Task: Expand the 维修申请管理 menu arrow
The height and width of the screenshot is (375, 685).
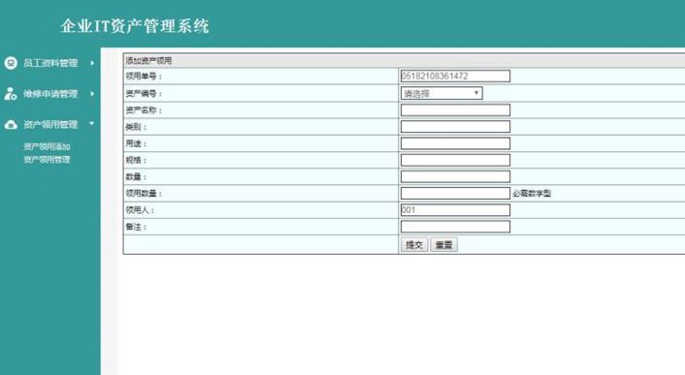Action: point(92,94)
